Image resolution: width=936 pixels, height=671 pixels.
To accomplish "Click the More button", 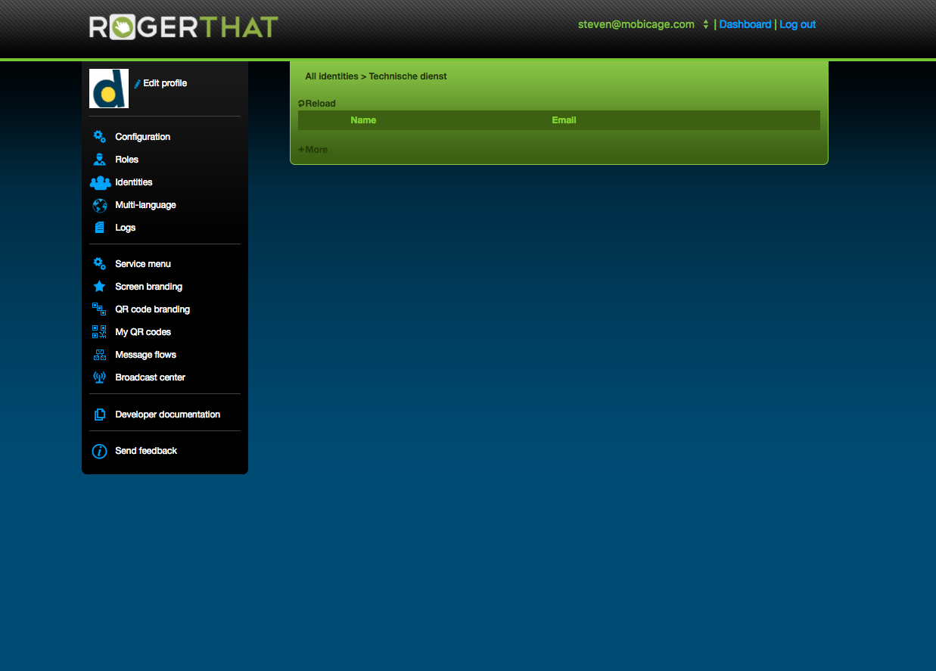I will [x=313, y=150].
